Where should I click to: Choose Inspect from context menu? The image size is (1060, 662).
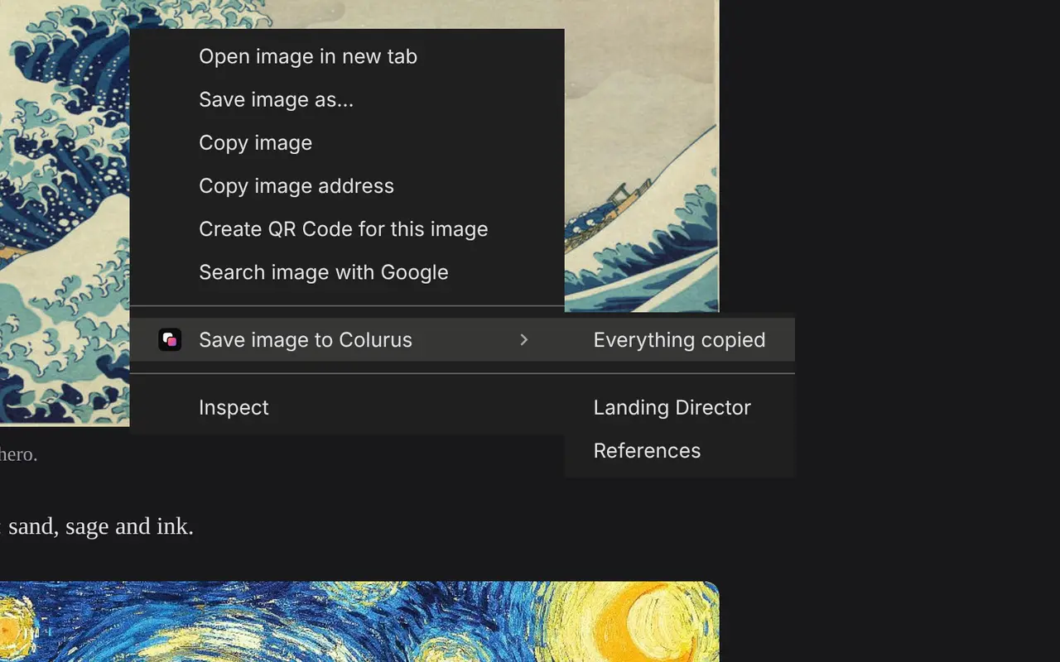pos(347,407)
